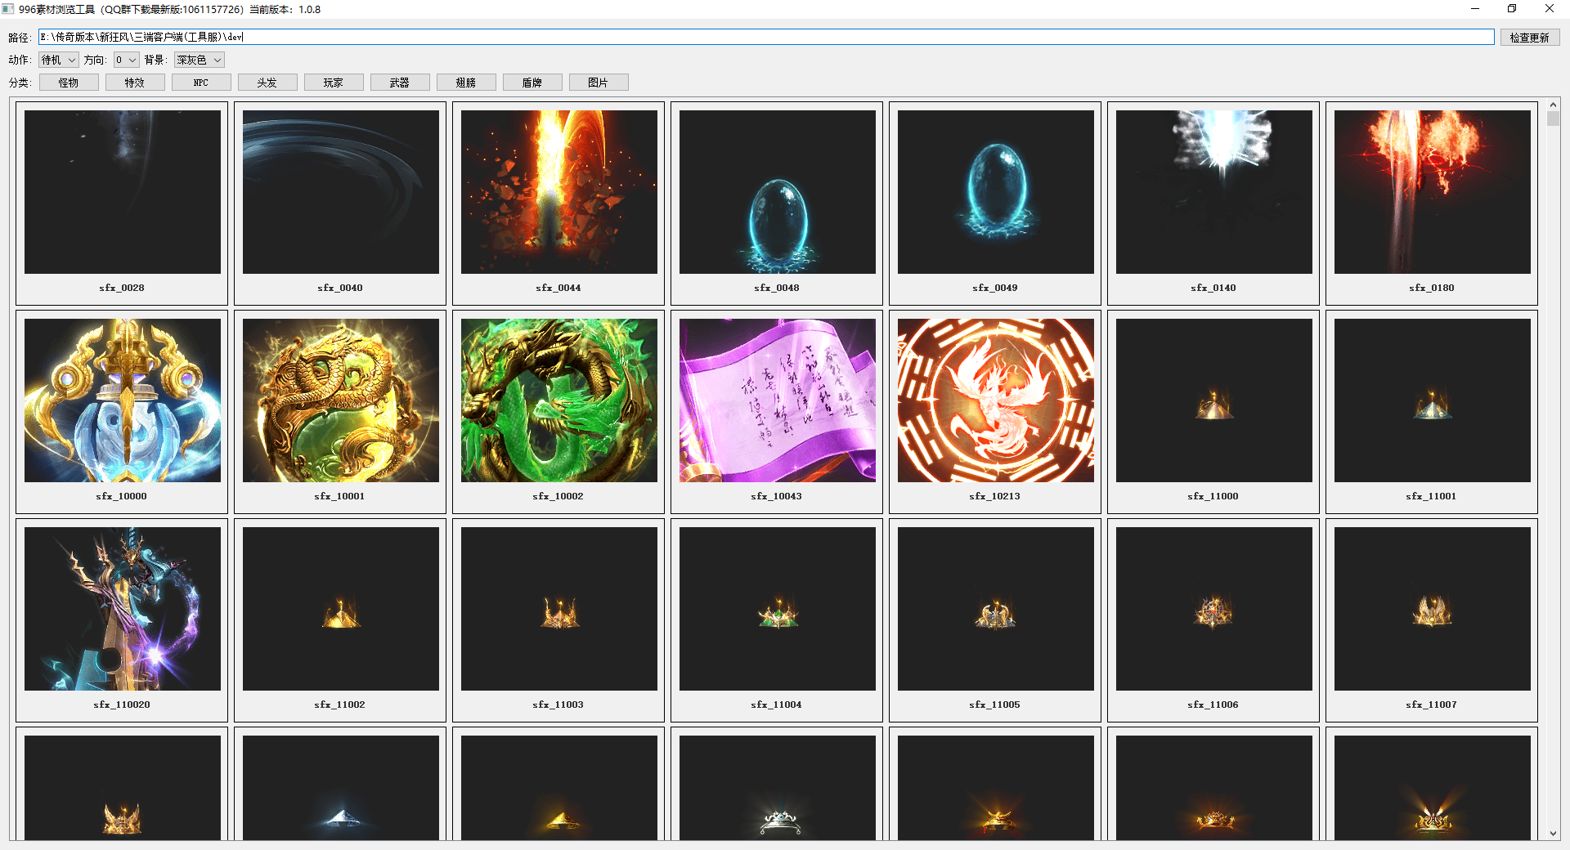Choose the phoenix circle sfx_10213 thumbnail
This screenshot has width=1570, height=850.
click(x=995, y=400)
